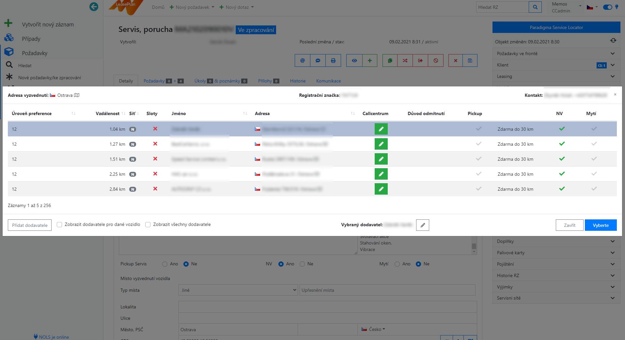The image size is (625, 340).
Task: Expand the Klient panel
Action: pos(556,65)
